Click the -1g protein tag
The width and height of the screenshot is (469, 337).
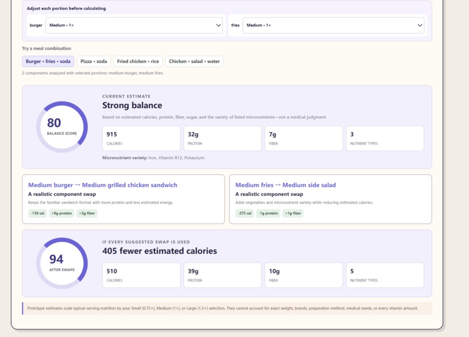(x=268, y=213)
